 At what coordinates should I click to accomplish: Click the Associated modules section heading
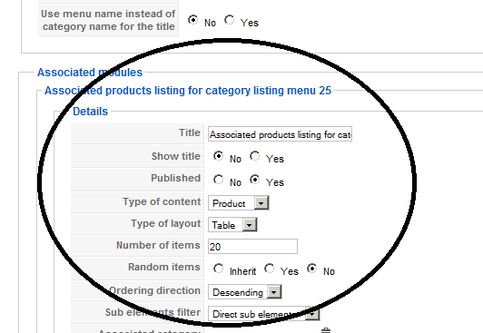click(x=90, y=73)
